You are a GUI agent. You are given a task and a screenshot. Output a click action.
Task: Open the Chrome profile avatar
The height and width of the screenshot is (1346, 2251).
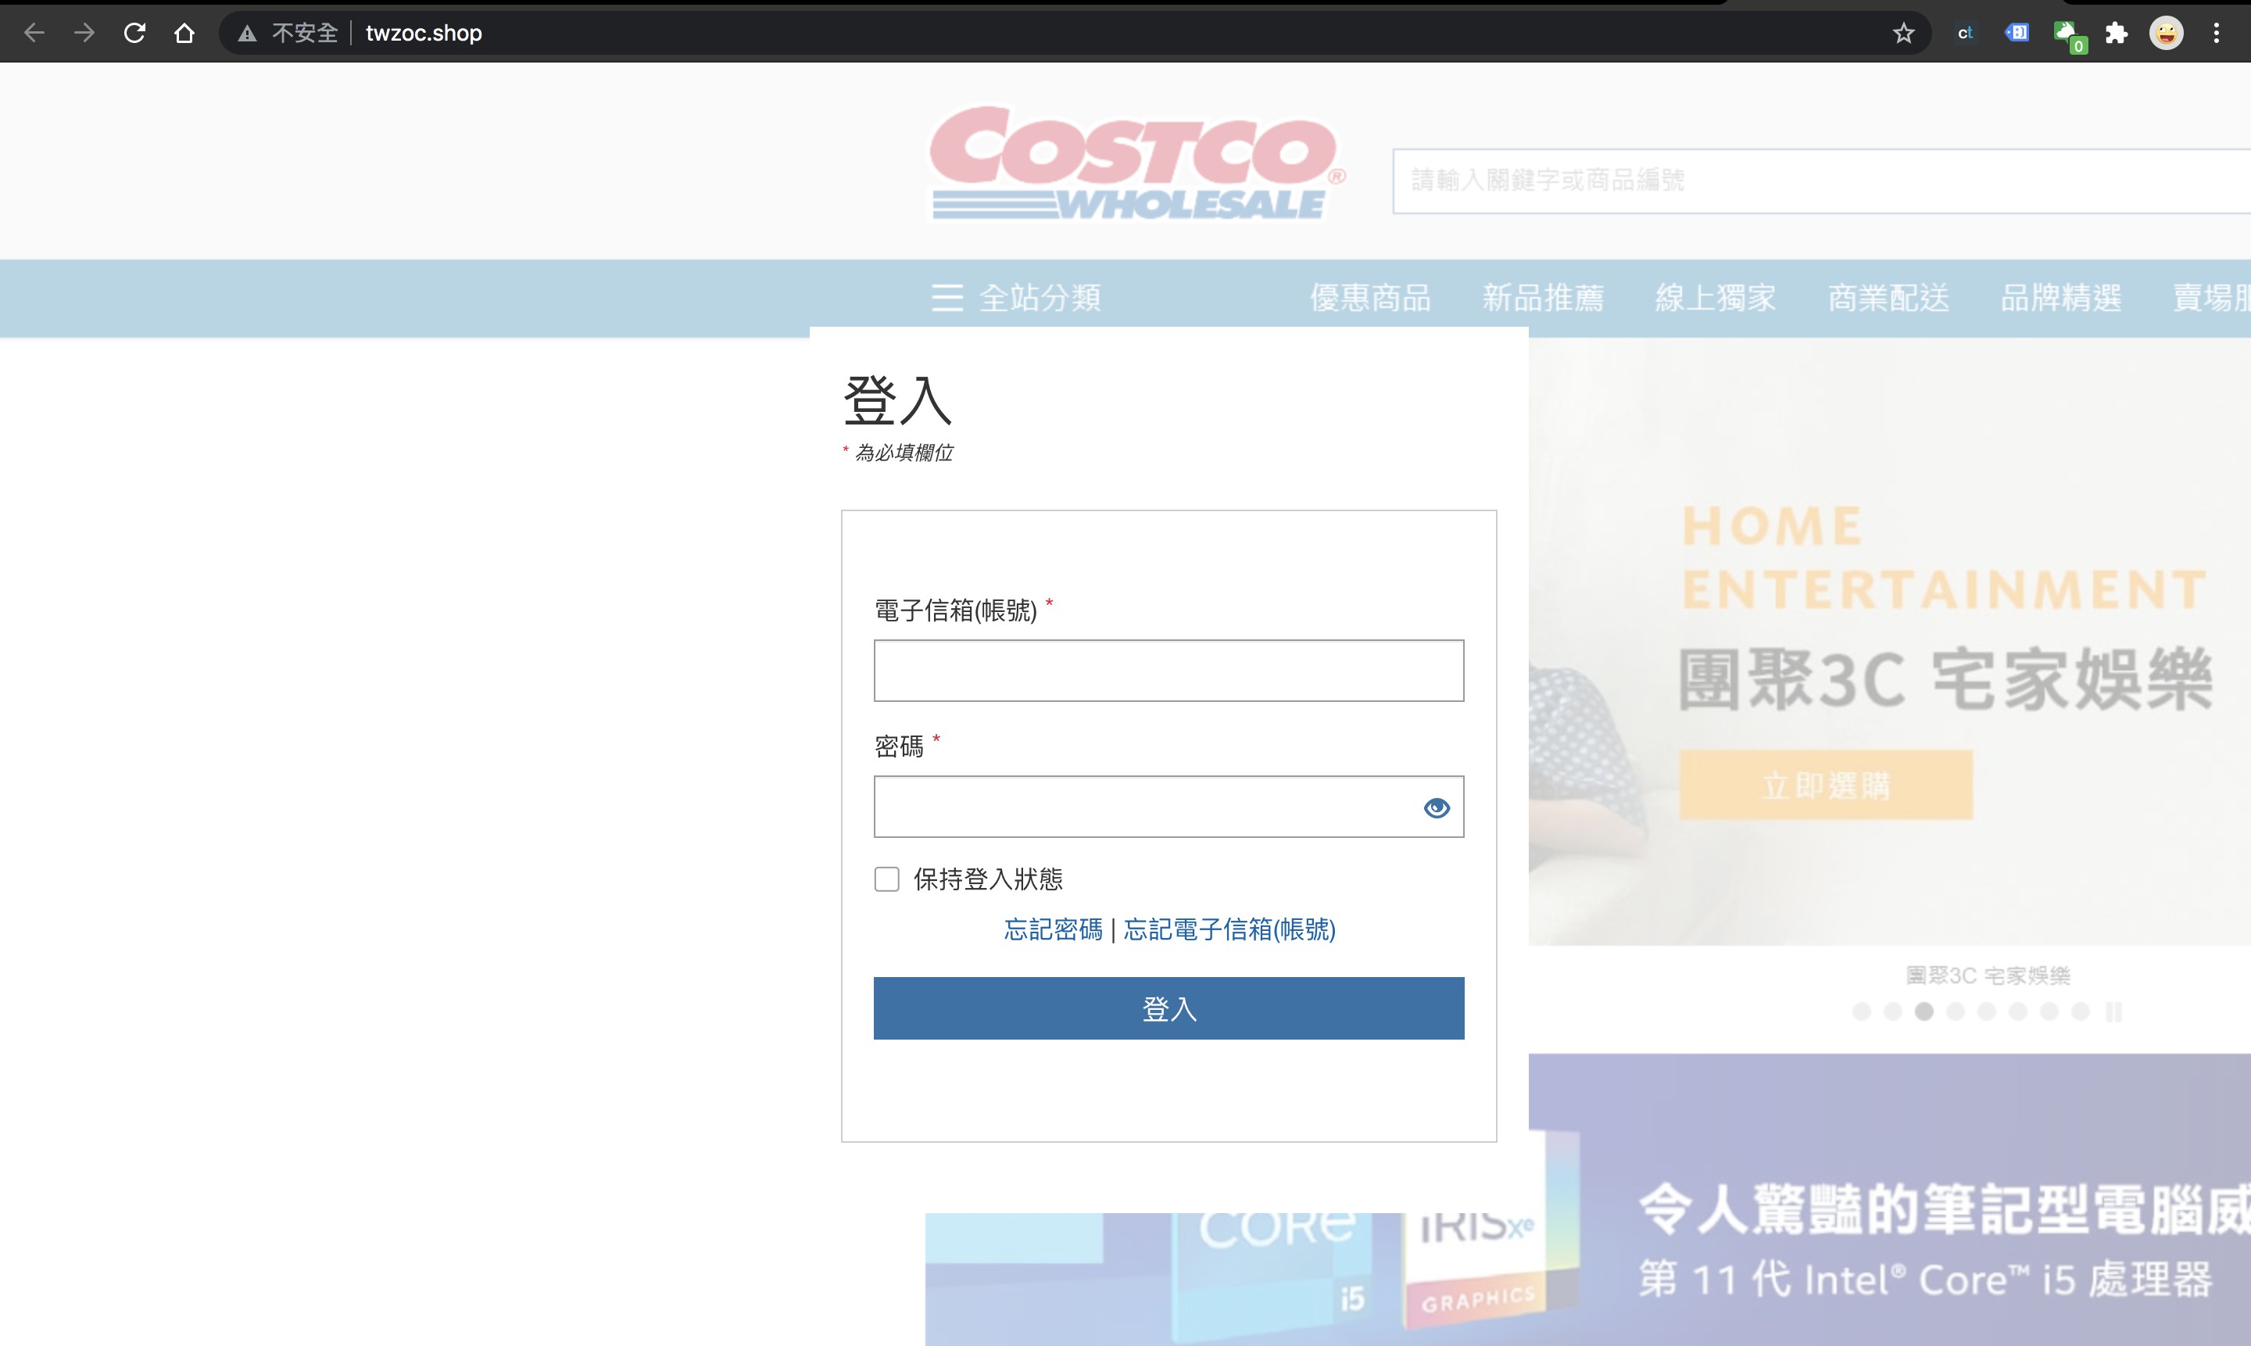click(x=2166, y=34)
